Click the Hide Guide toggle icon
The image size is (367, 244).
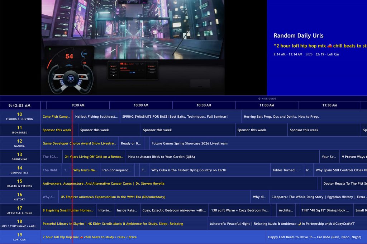tap(259, 99)
